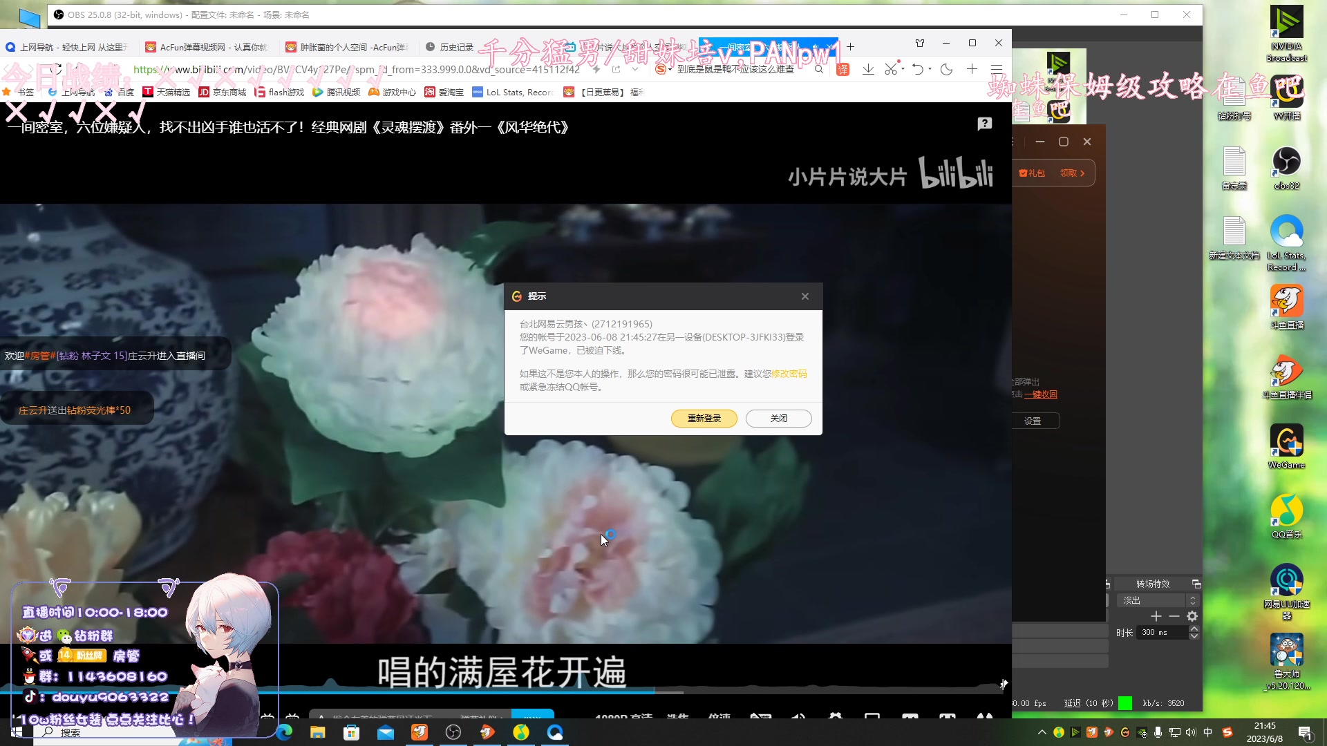
Task: Click the 重新登录 button in the dialog
Action: click(x=704, y=419)
